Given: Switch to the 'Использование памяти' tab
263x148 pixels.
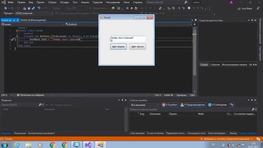Looking at the screenshot, I should (234, 65).
